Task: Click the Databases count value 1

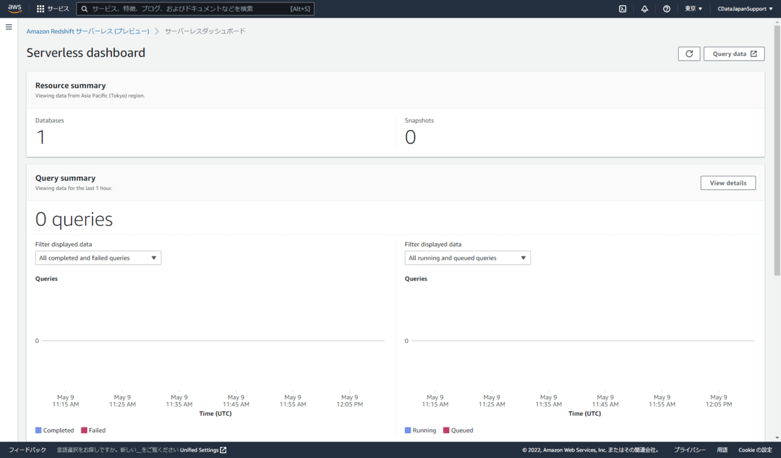Action: [41, 137]
